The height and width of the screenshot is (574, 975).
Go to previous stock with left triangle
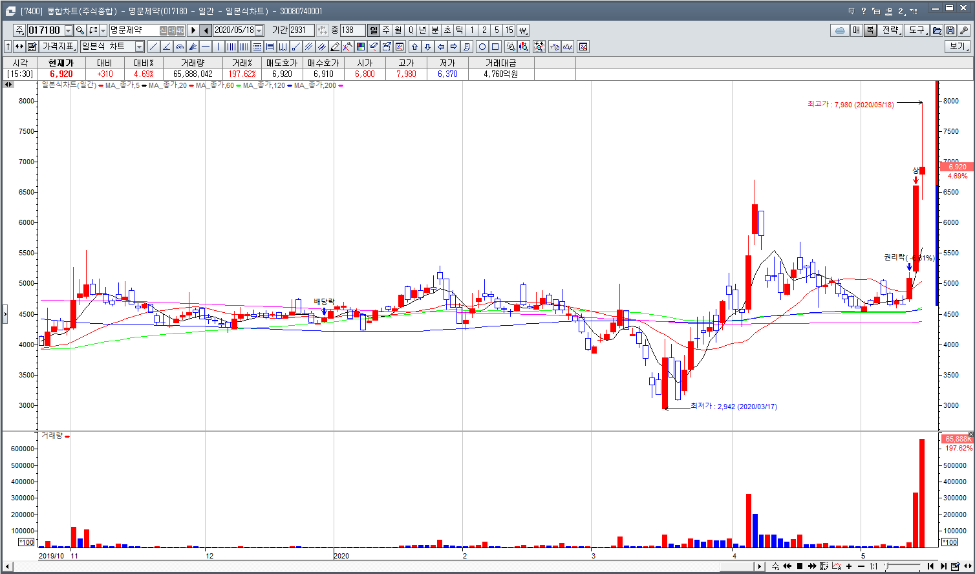206,30
